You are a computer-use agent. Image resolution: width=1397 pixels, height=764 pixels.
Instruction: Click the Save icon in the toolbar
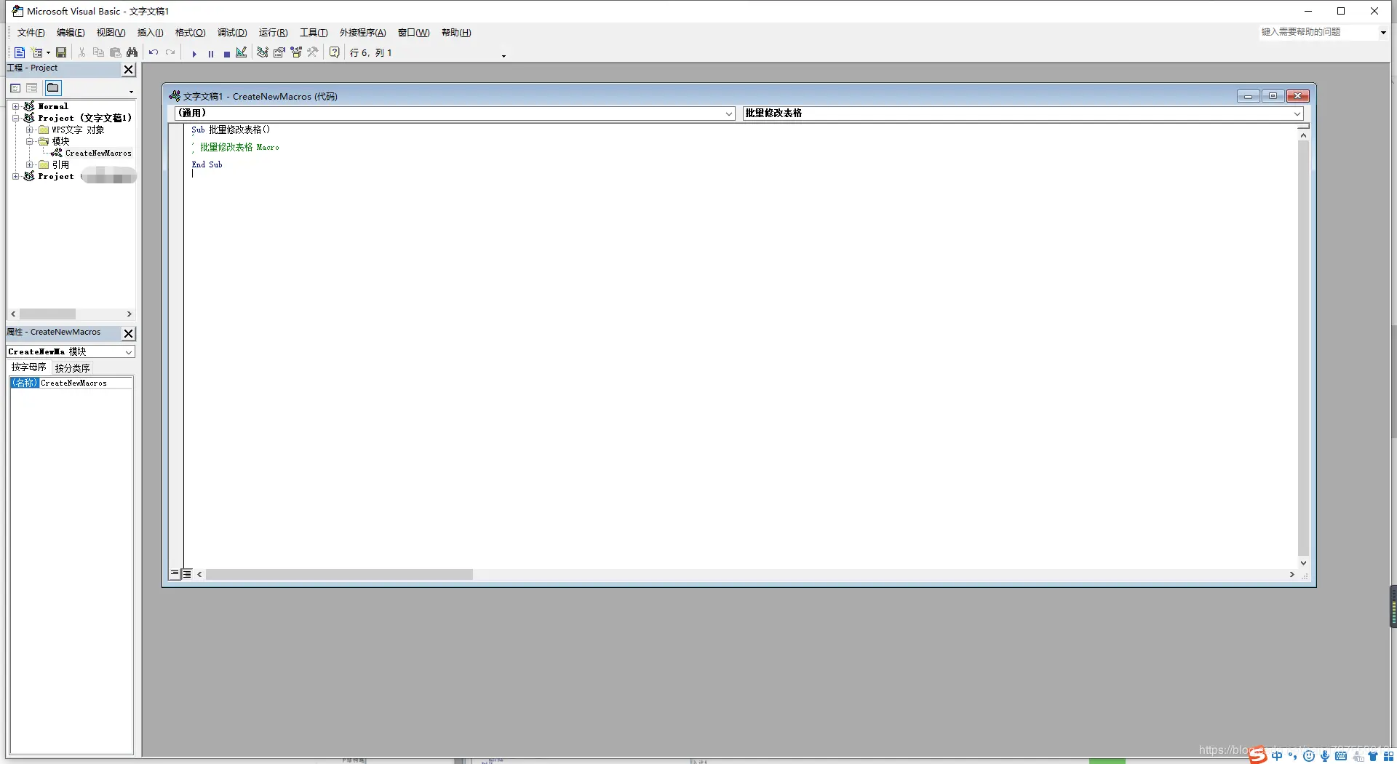point(62,52)
